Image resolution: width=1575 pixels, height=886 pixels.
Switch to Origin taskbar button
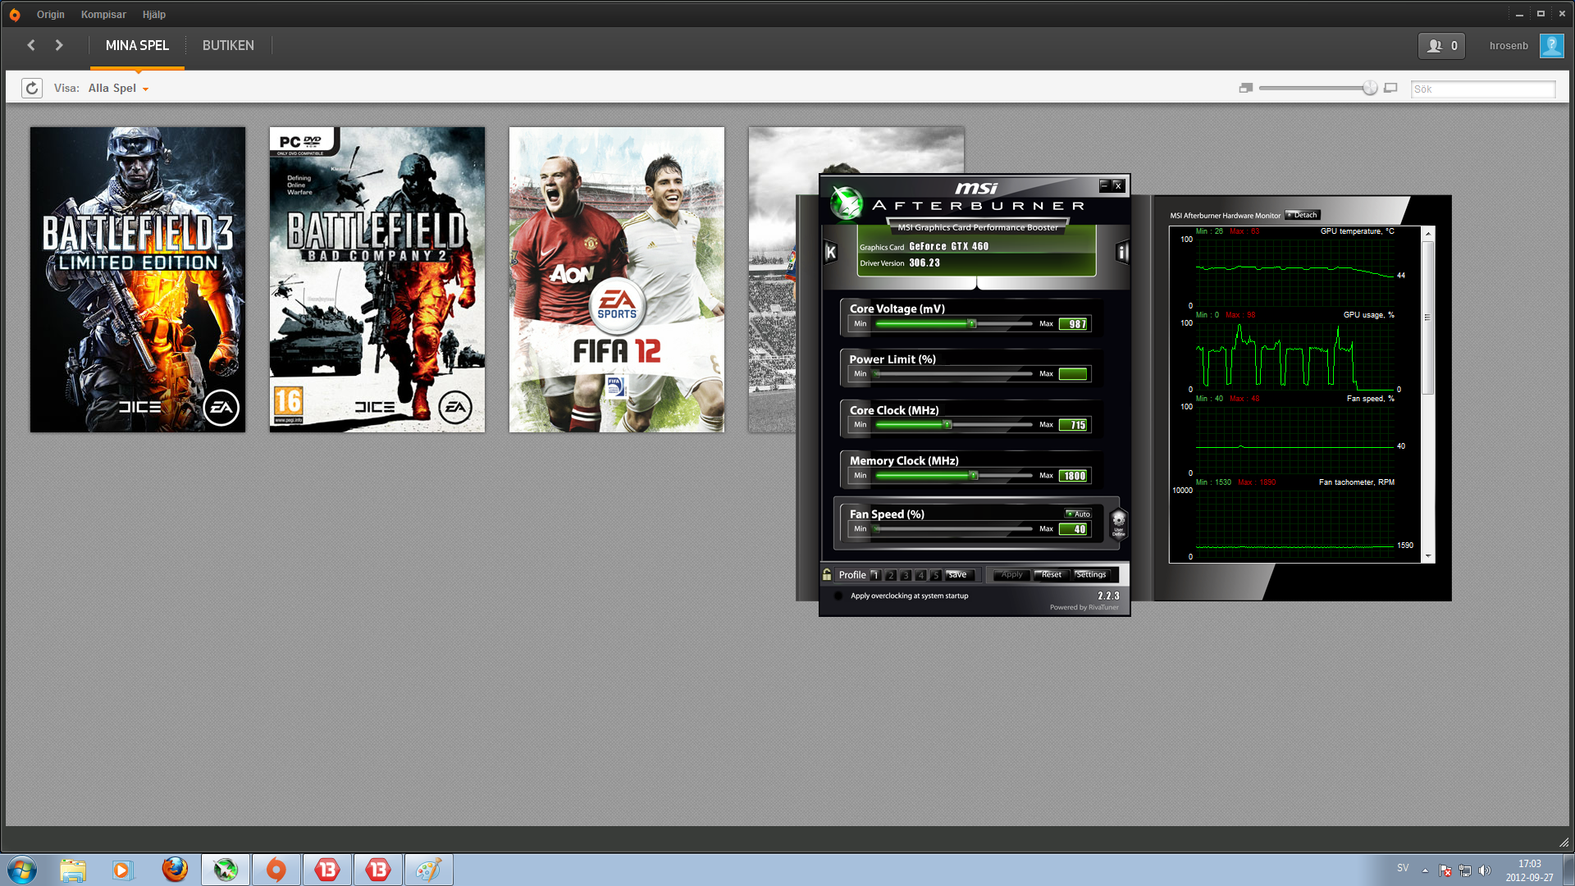pos(276,870)
